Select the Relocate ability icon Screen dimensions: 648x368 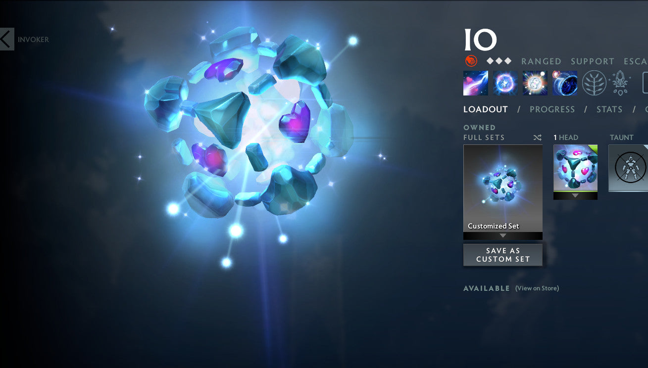coord(565,83)
